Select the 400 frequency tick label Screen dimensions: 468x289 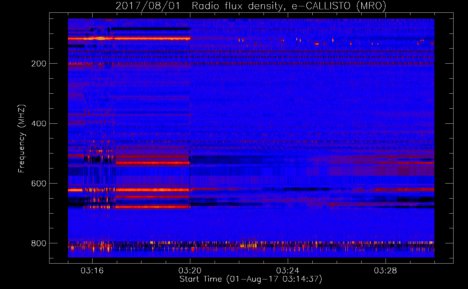(x=39, y=124)
